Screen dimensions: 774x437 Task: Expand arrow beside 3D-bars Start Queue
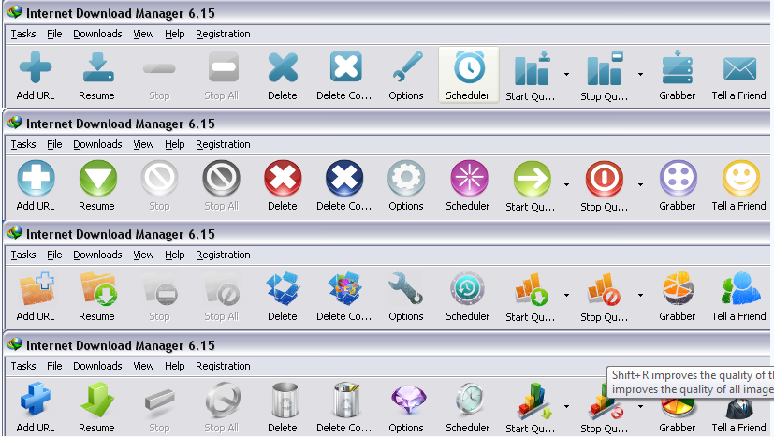tap(566, 406)
